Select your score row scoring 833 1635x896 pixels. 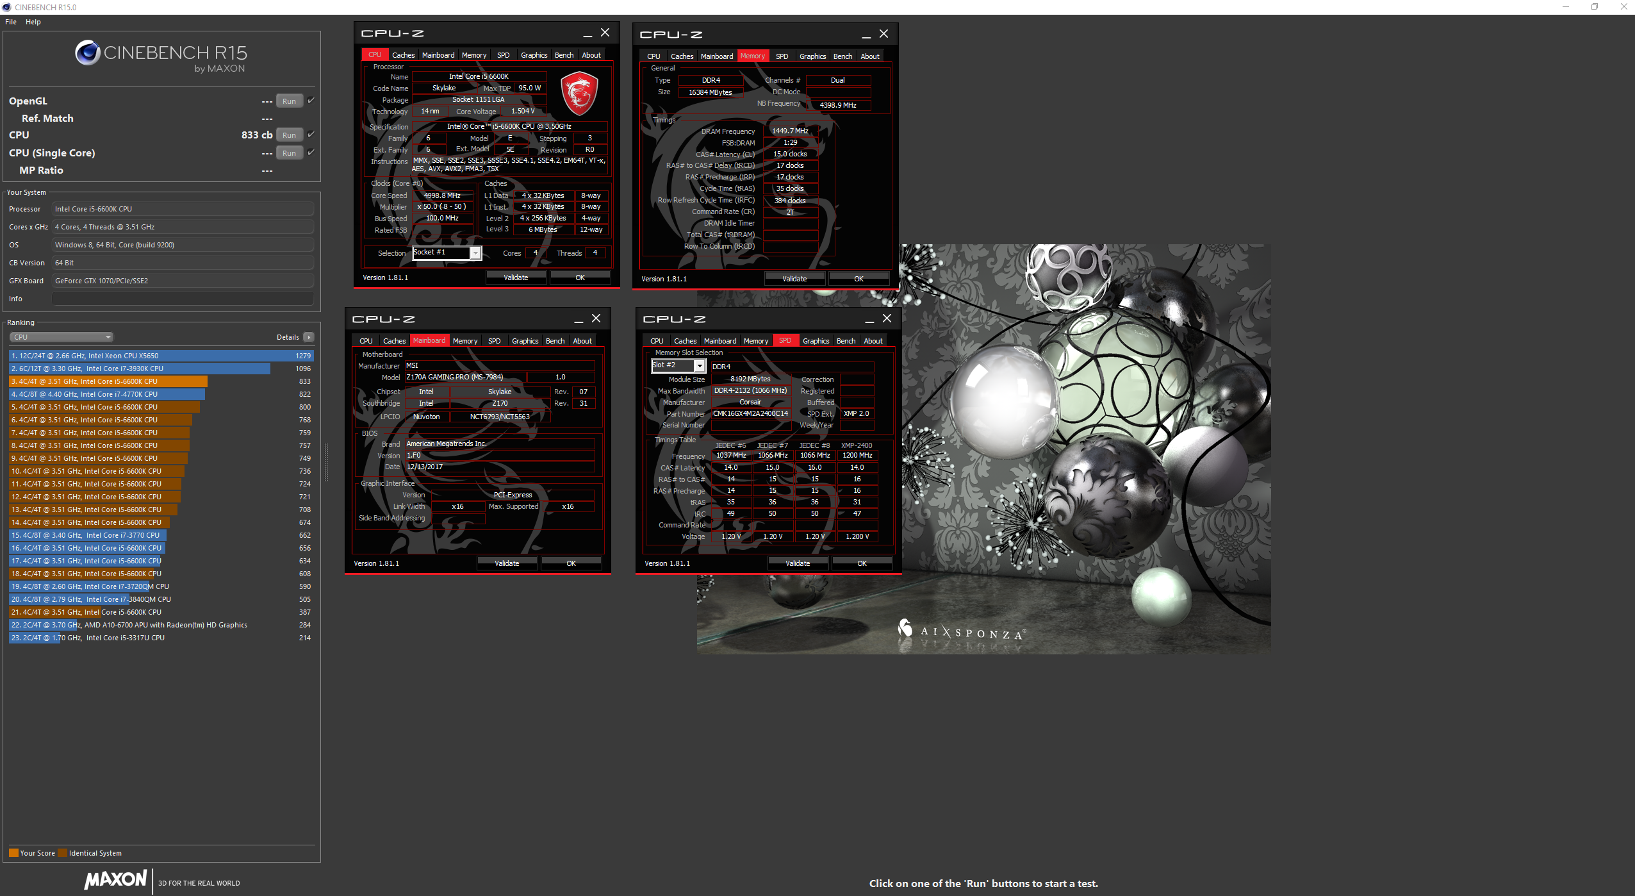pos(161,381)
